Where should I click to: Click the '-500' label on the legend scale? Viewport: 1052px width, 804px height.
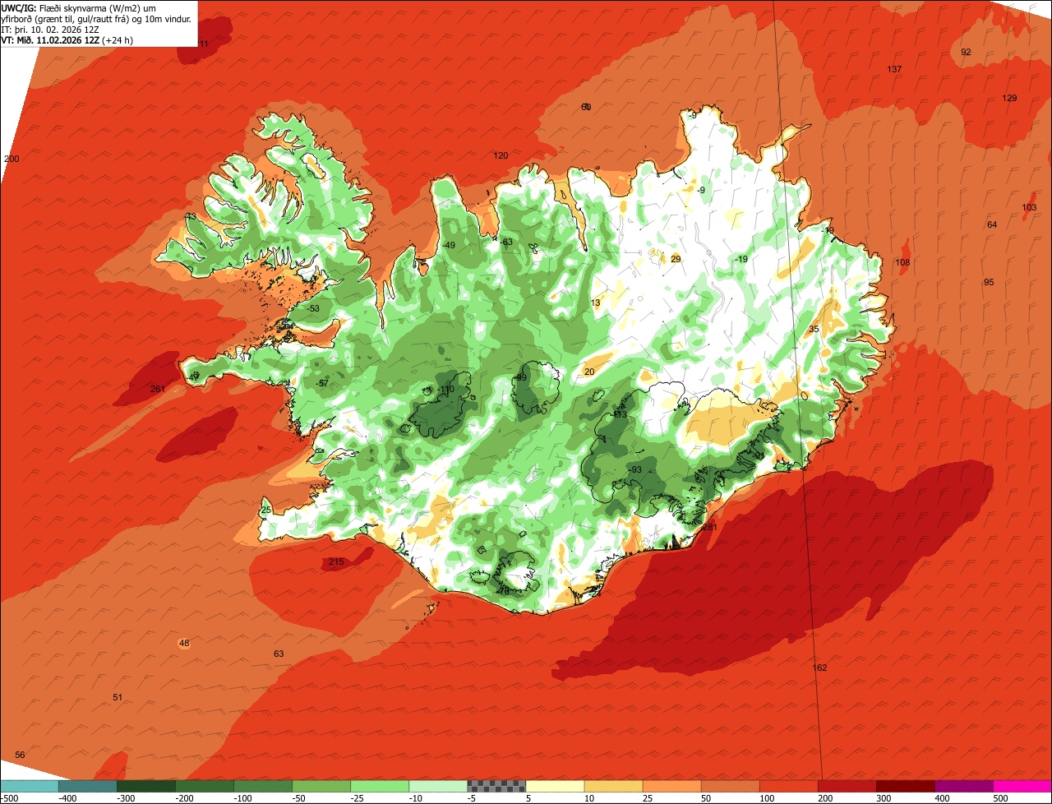(x=12, y=798)
